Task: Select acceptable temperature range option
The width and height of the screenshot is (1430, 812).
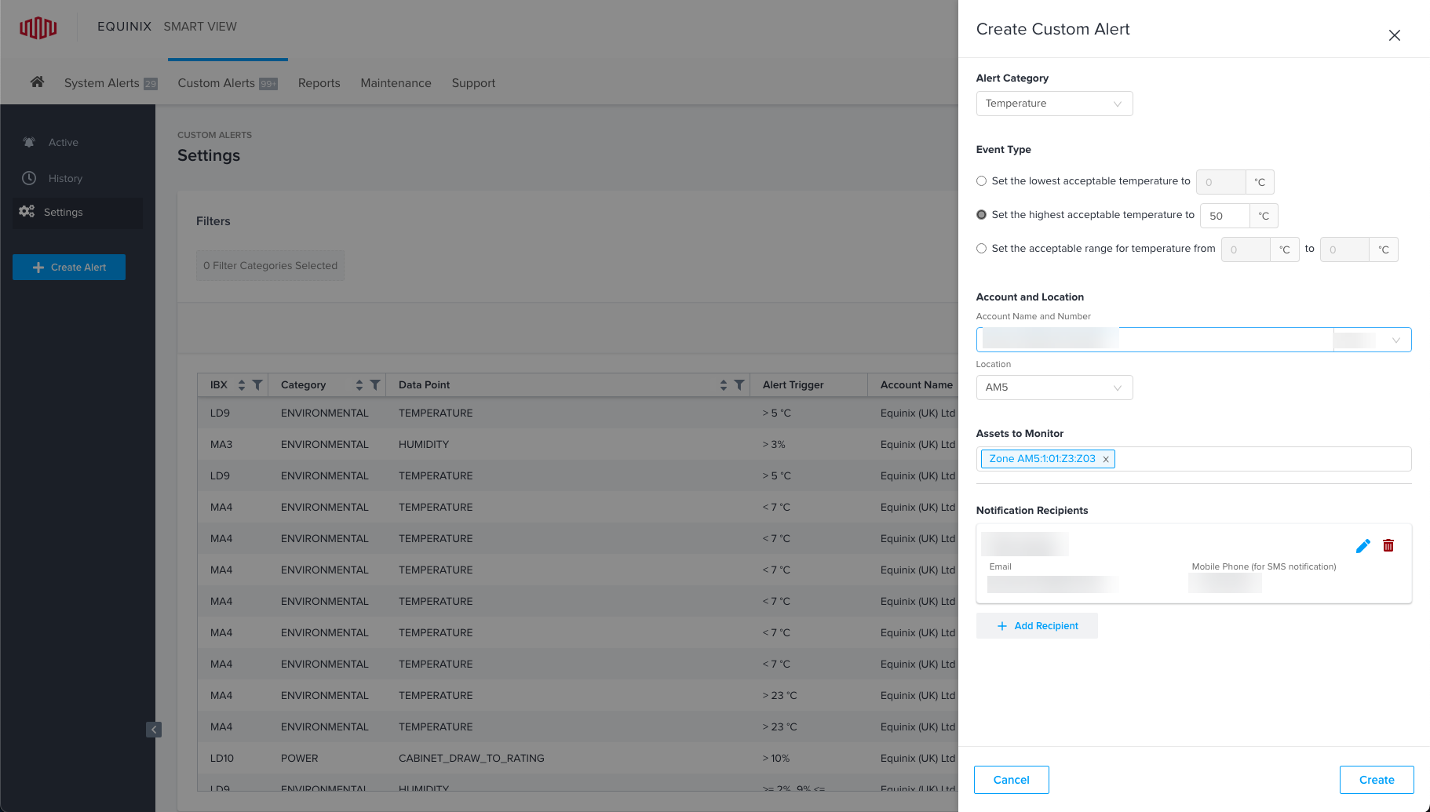Action: [x=981, y=249]
